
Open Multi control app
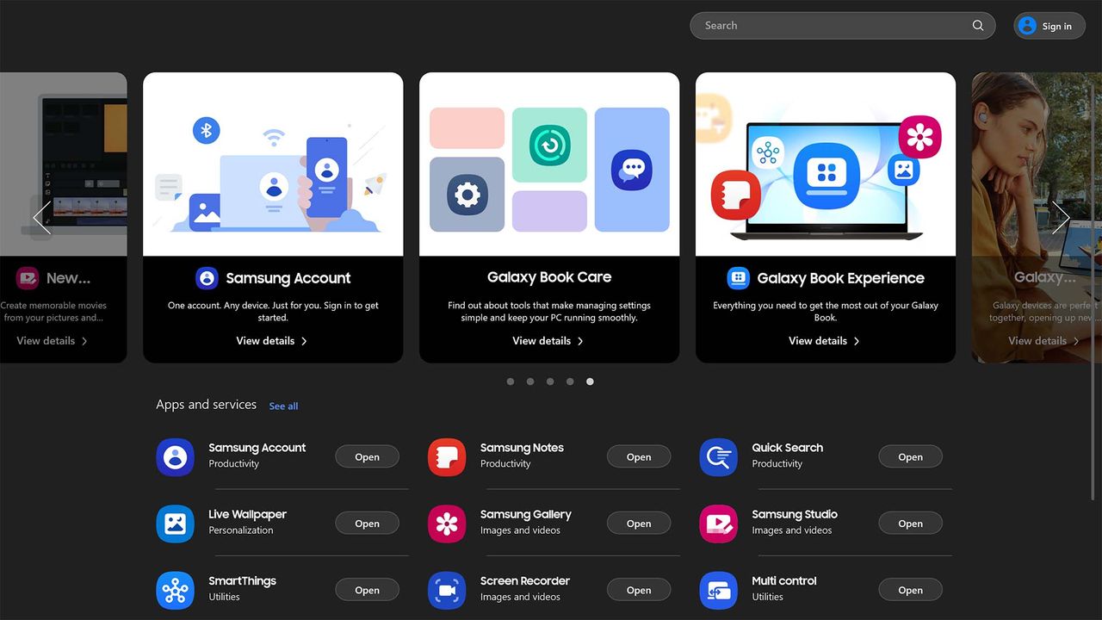910,590
